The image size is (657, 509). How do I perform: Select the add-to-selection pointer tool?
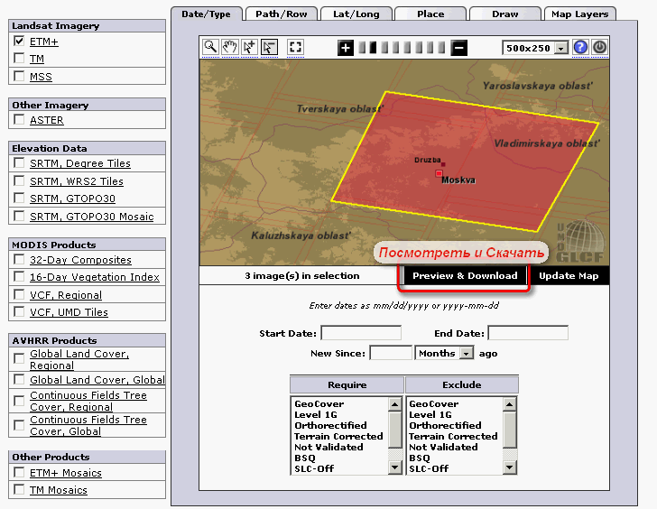click(249, 47)
